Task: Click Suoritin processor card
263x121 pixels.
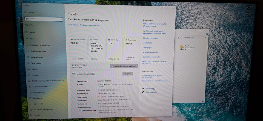Action: [97, 49]
